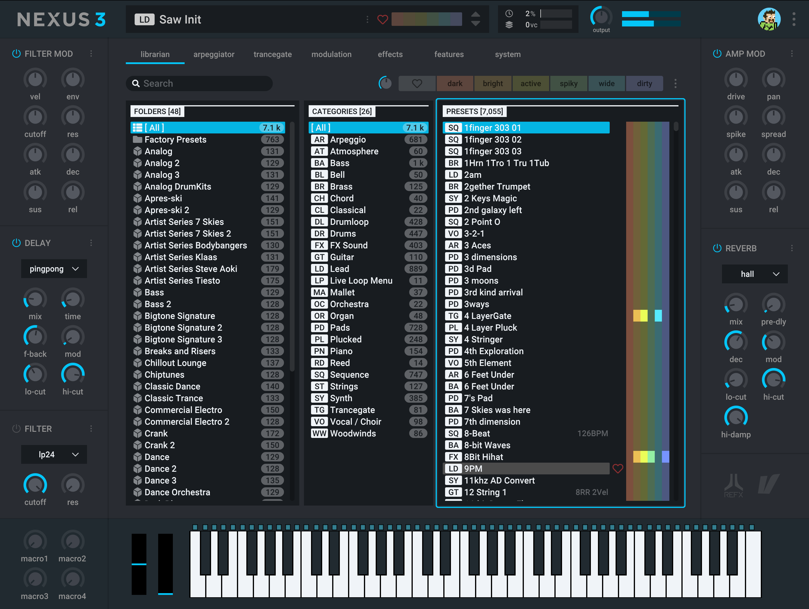Viewport: 809px width, 609px height.
Task: Adjust the output volume knob
Action: pyautogui.click(x=601, y=17)
